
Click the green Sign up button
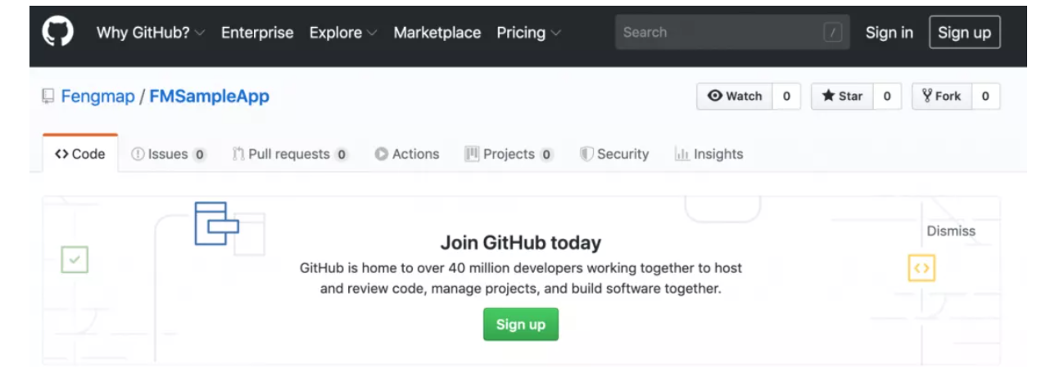pos(521,325)
